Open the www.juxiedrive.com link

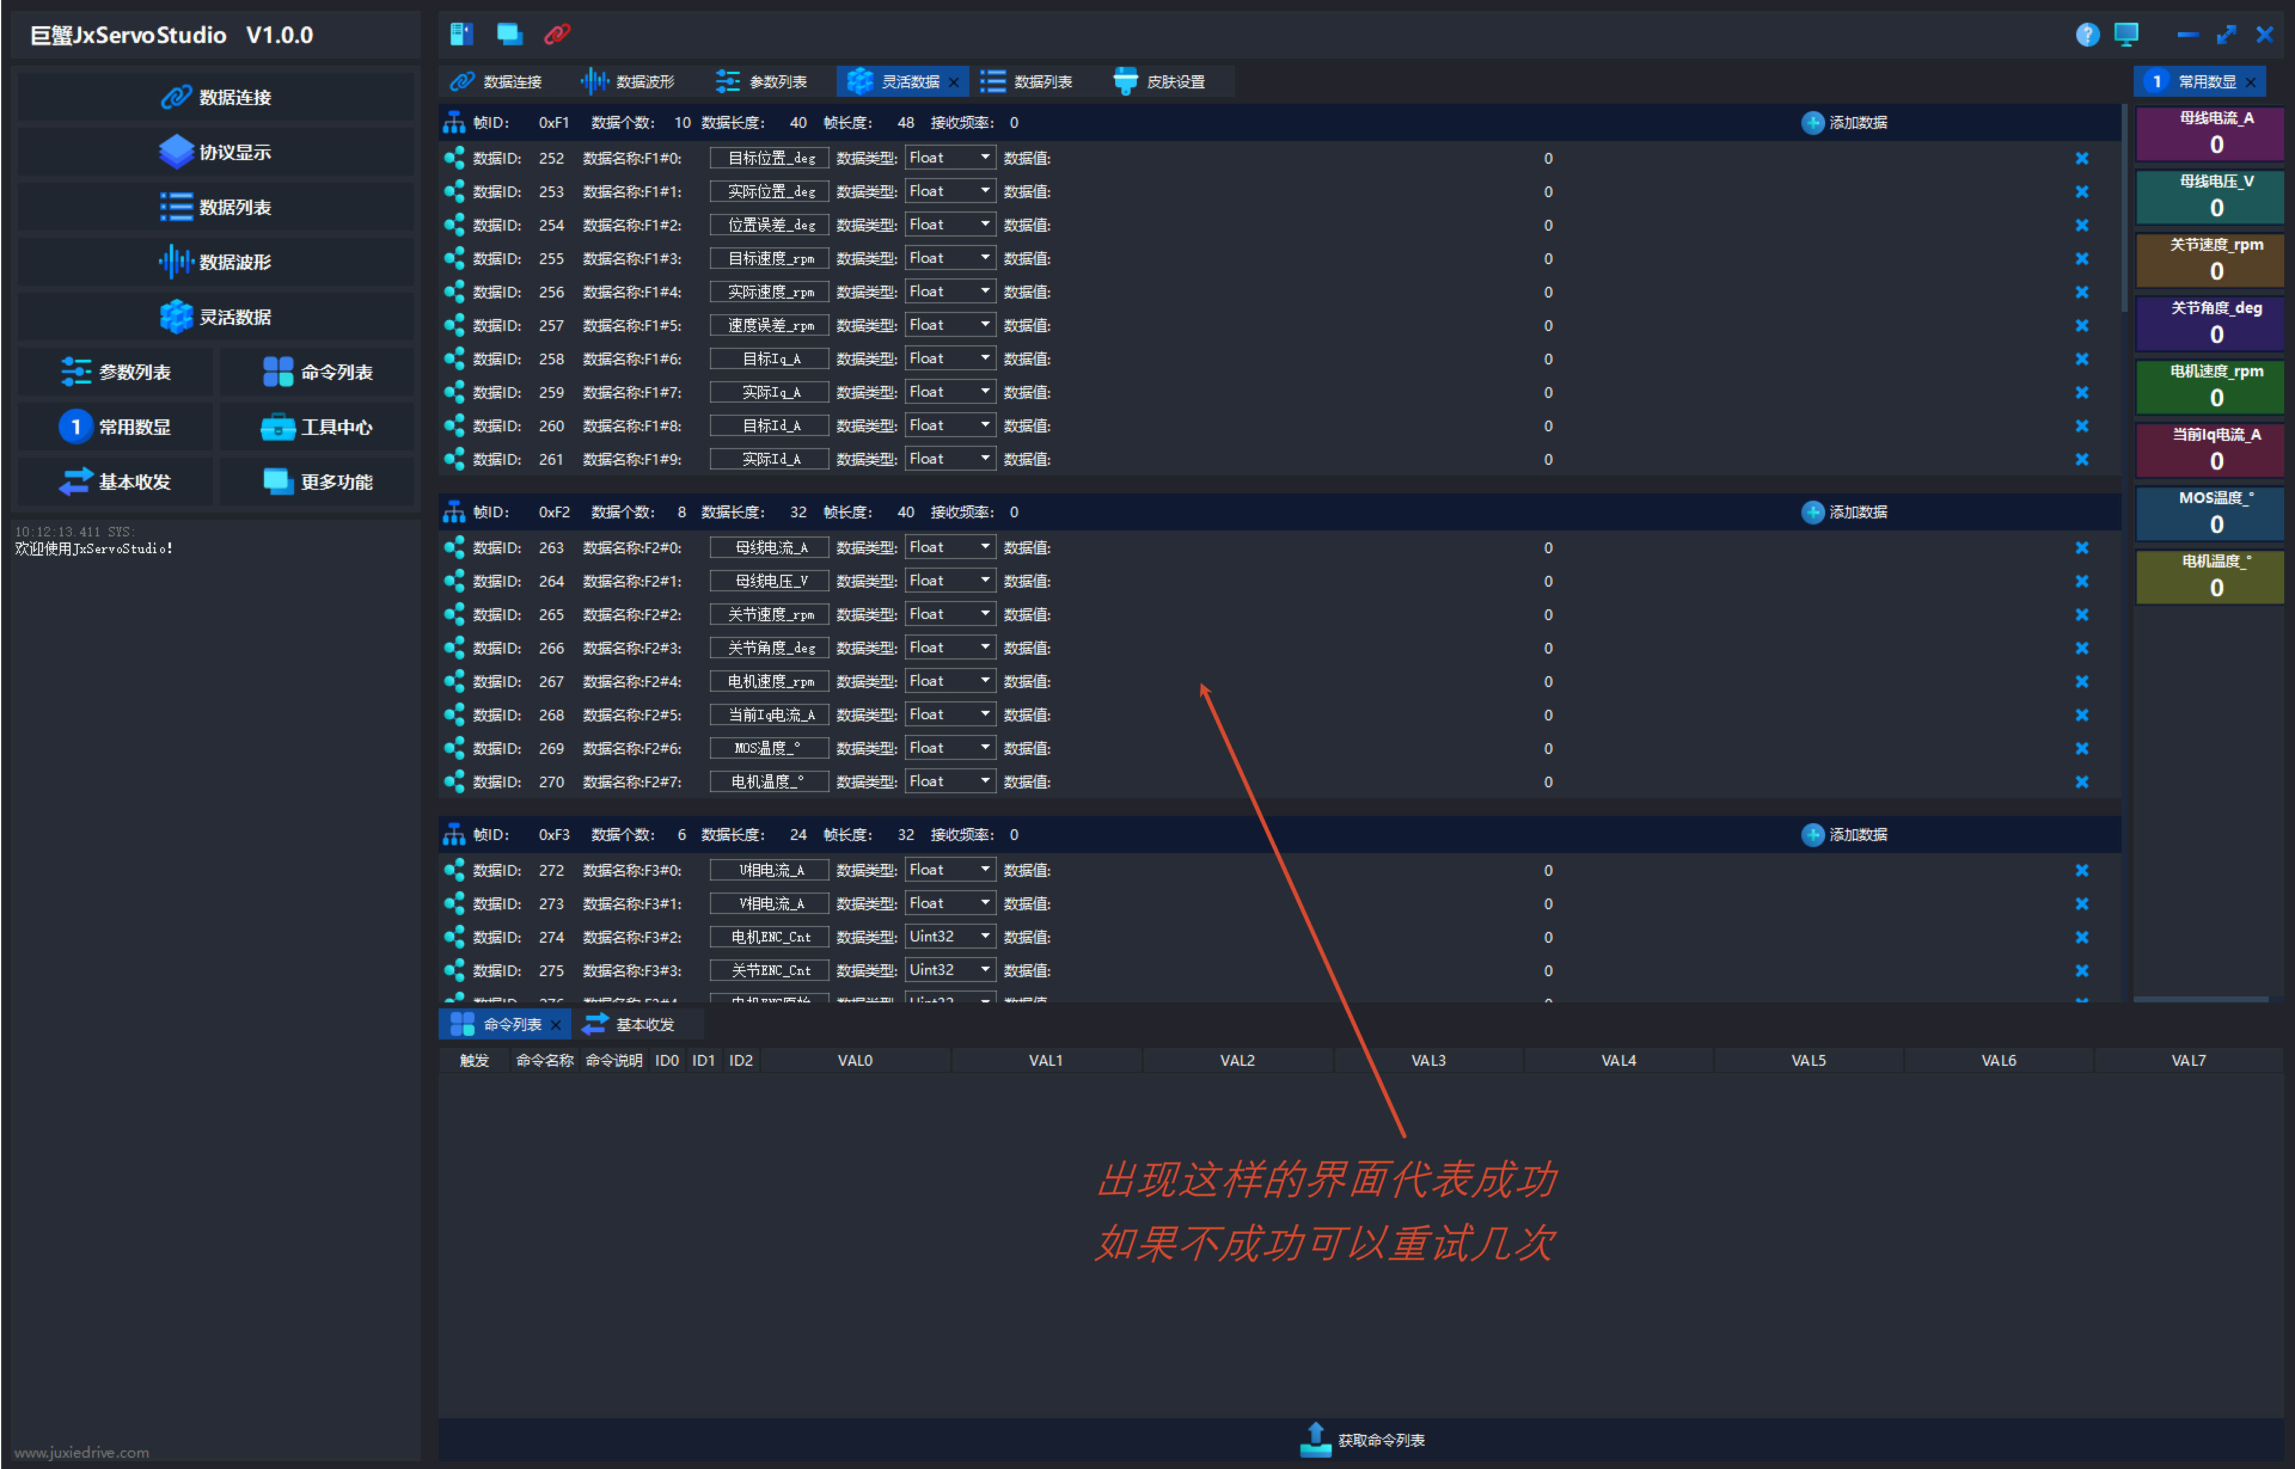[82, 1452]
